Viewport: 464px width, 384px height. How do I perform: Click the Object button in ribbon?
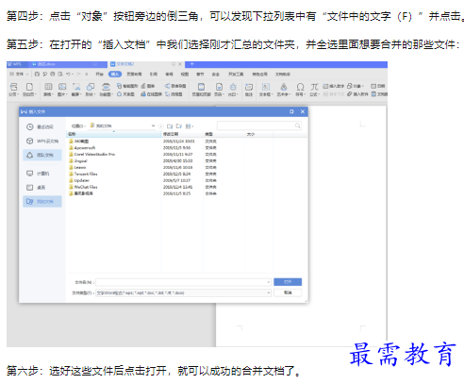(356, 86)
